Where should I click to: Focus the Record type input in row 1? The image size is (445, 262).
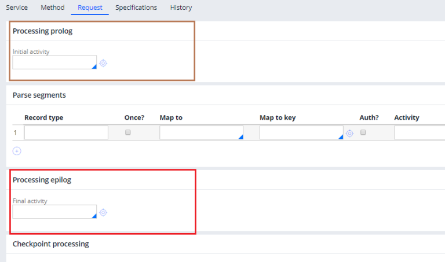click(66, 132)
